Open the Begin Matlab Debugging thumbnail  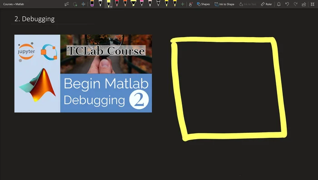[83, 73]
